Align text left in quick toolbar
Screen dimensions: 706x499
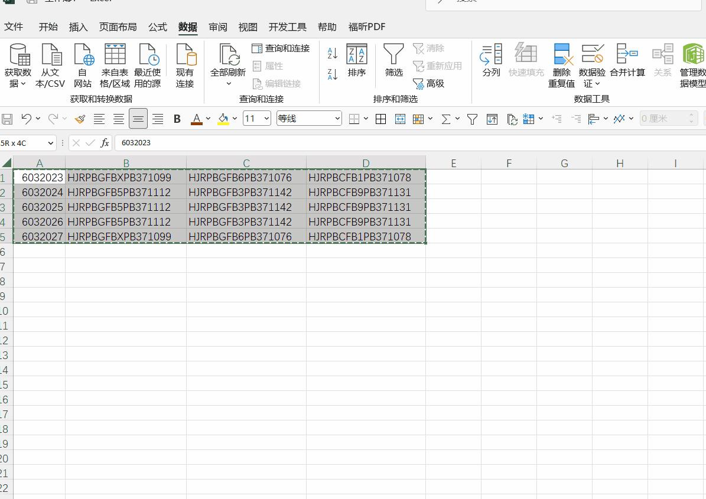point(99,119)
